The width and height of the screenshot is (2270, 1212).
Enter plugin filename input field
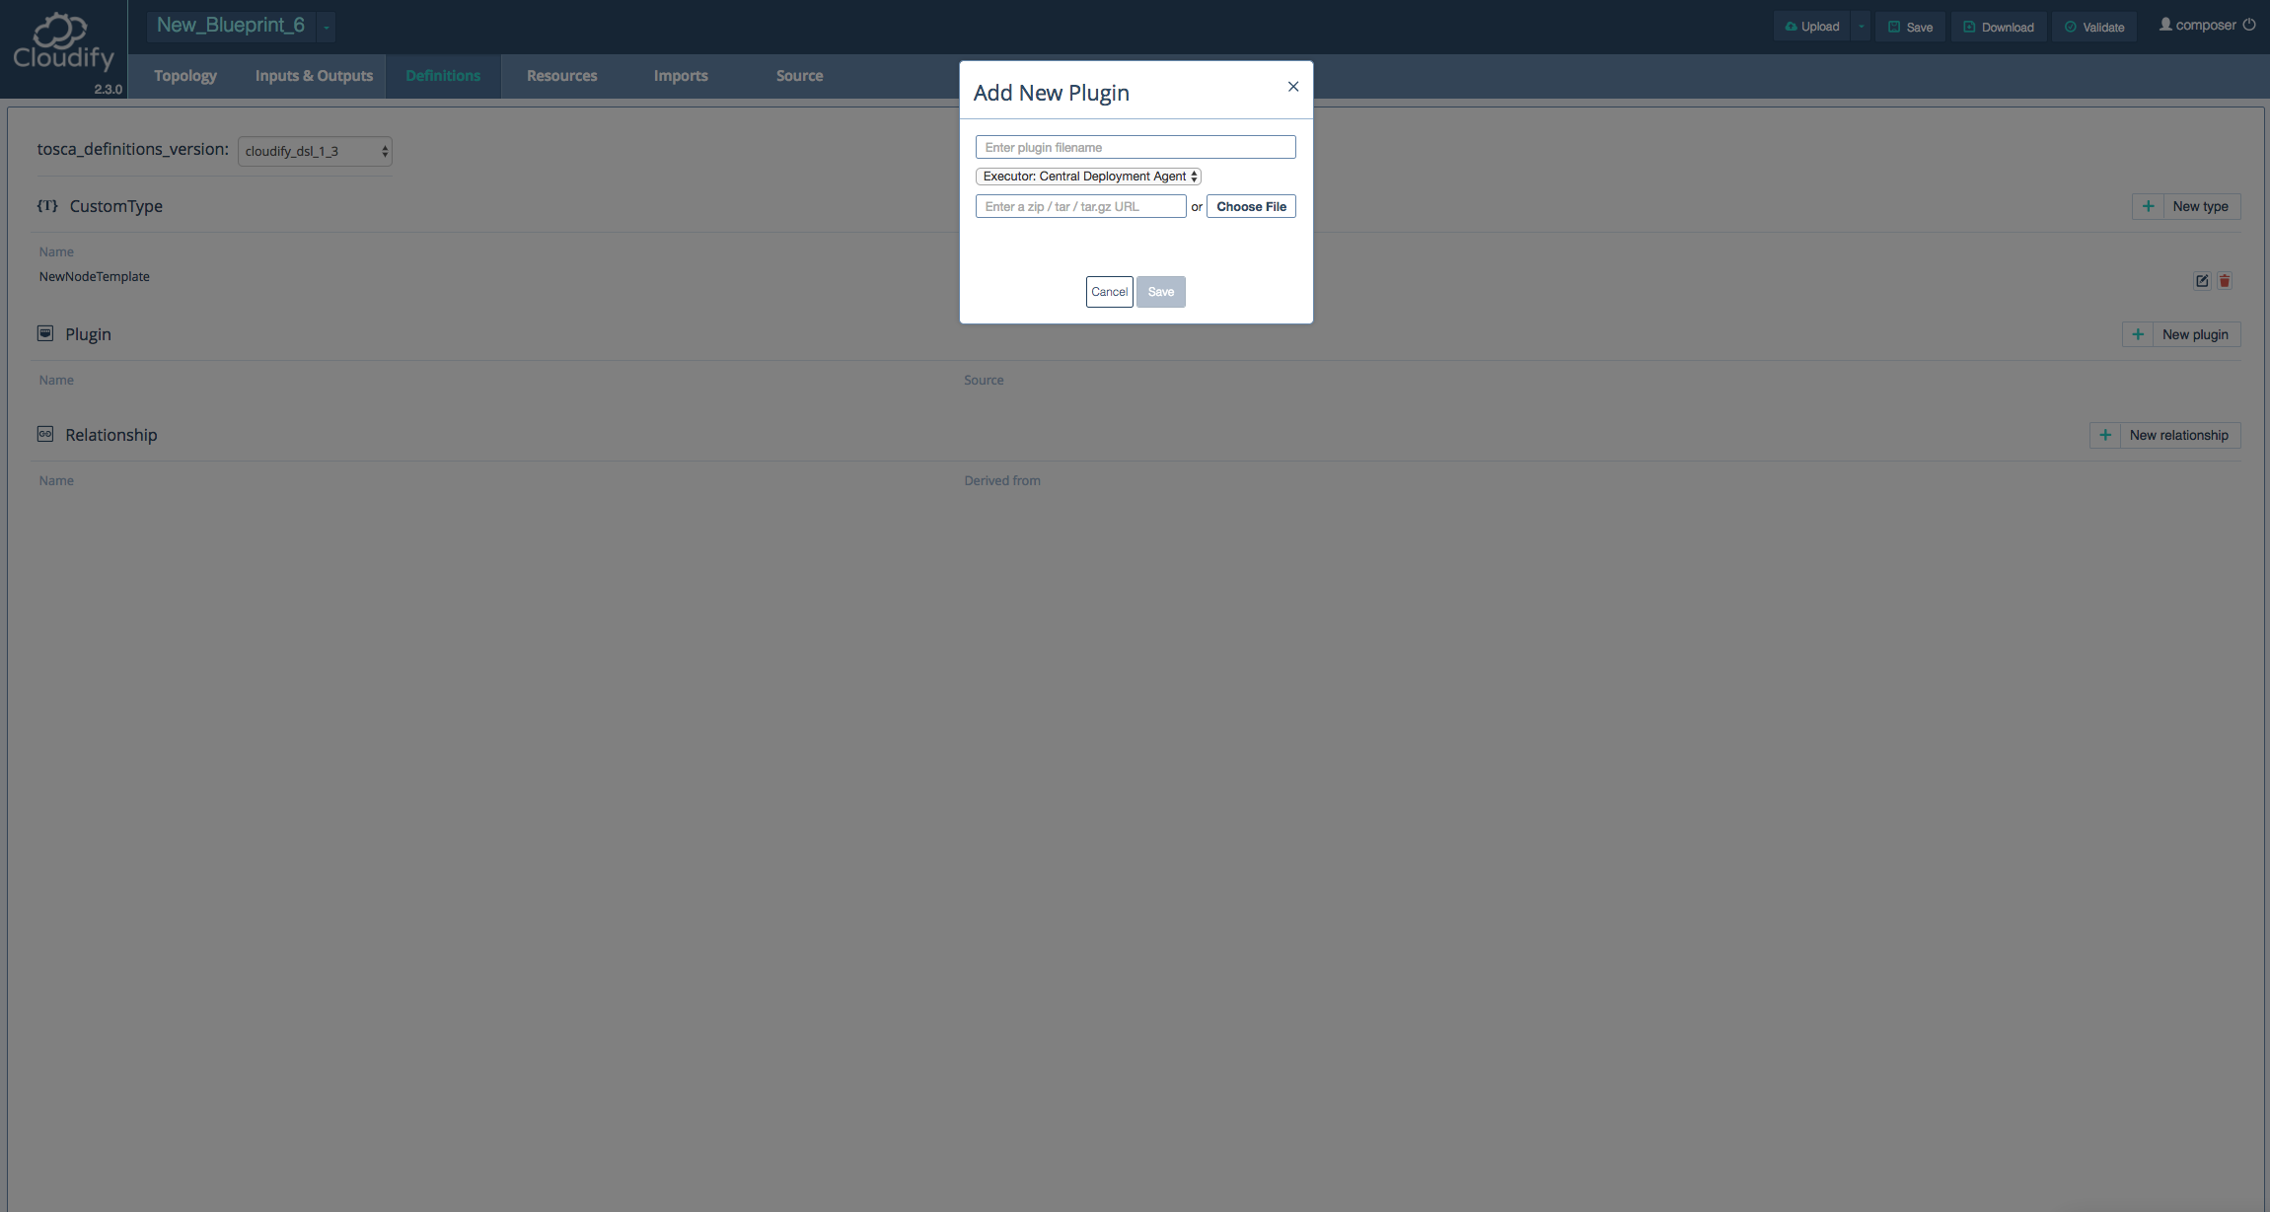(x=1135, y=147)
